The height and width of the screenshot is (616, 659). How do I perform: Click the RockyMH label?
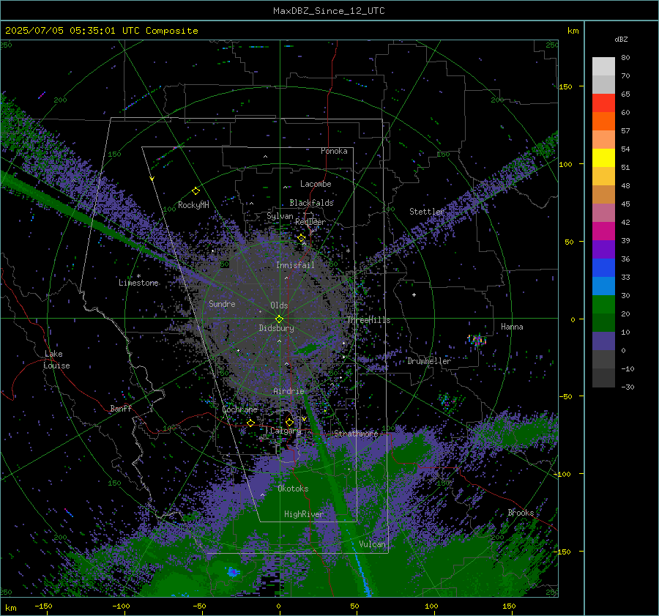(193, 205)
